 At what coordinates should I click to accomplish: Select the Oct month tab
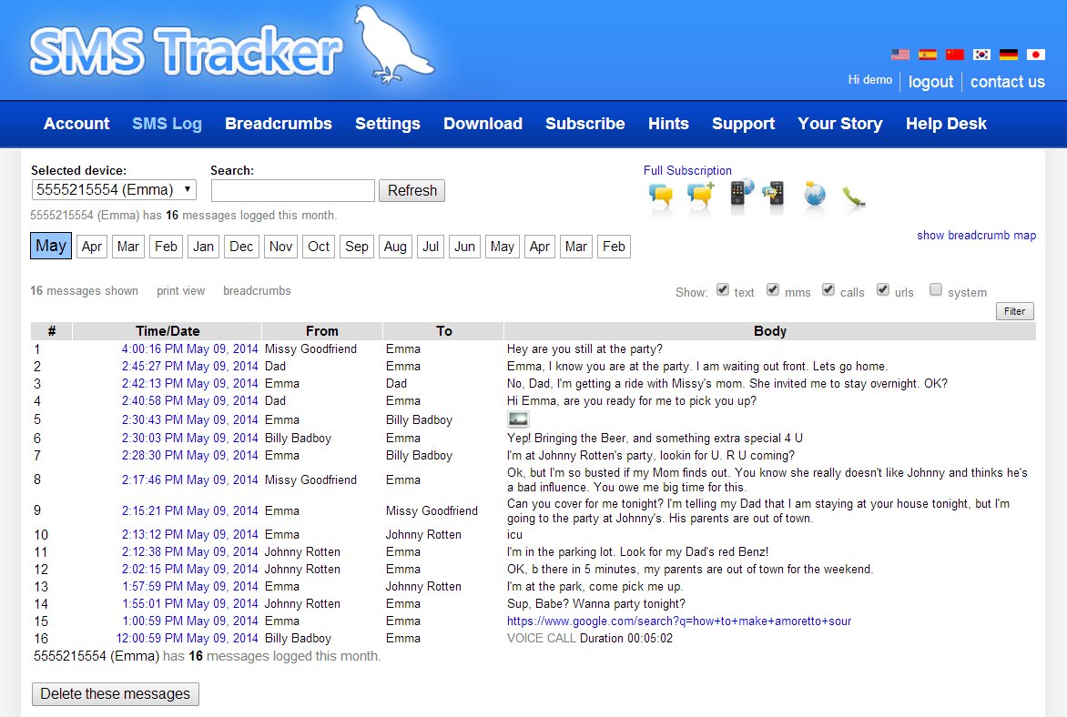click(319, 247)
